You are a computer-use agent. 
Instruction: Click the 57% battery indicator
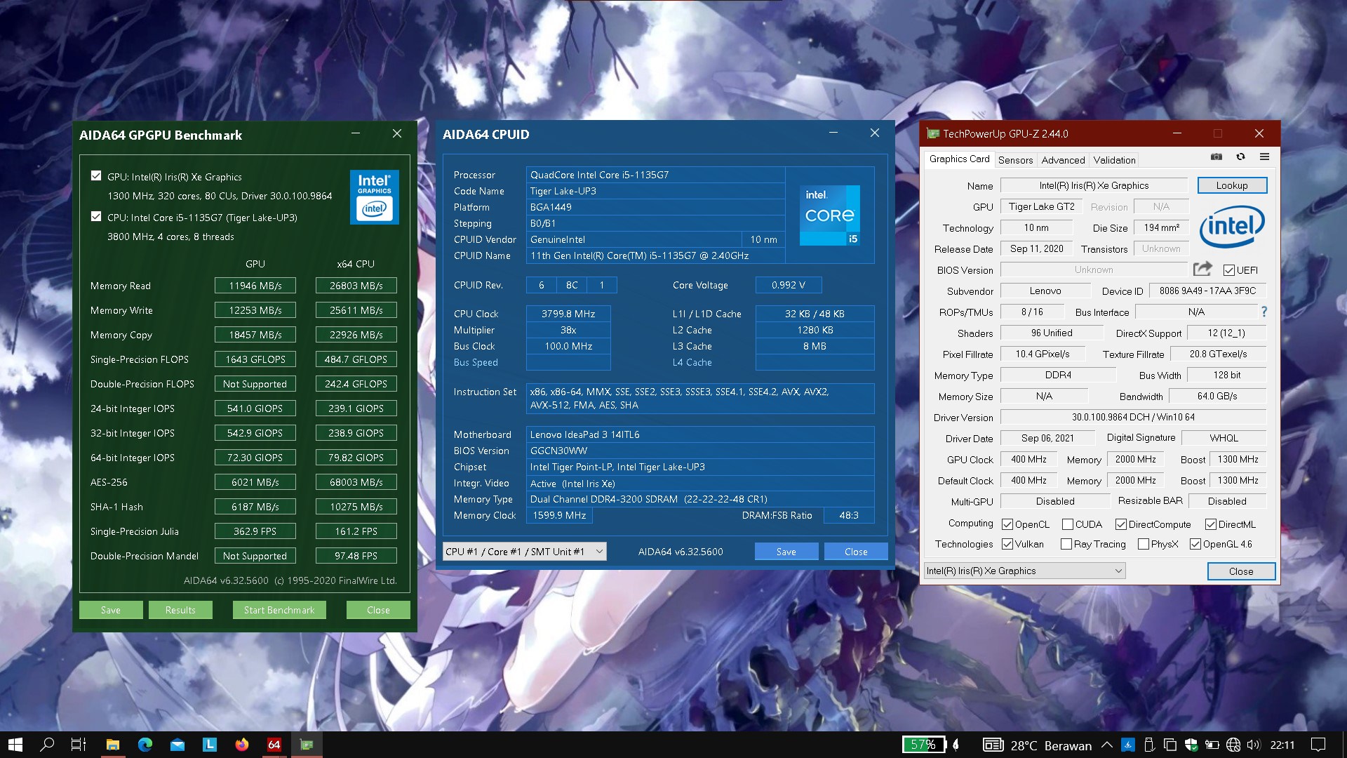[x=924, y=745]
